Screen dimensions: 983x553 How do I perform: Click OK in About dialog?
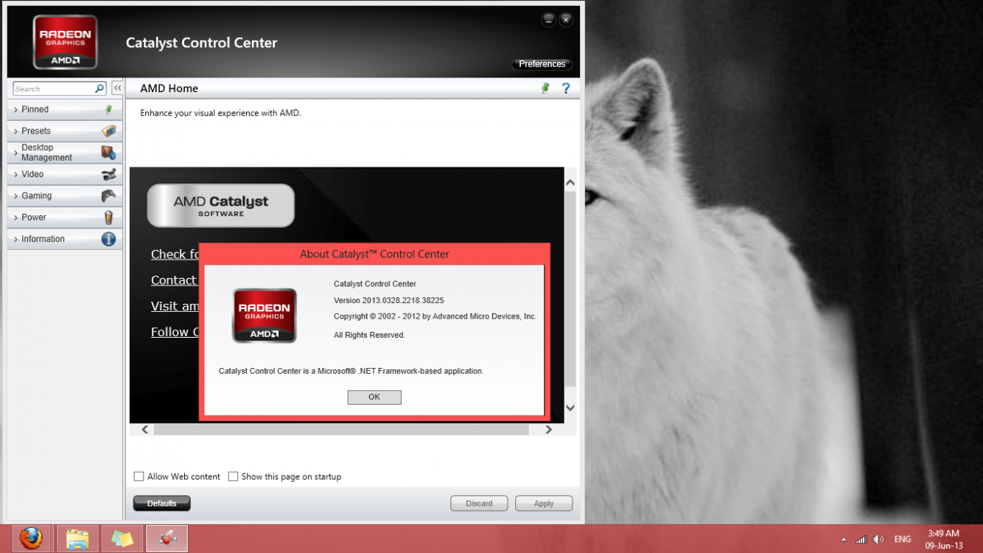point(374,397)
